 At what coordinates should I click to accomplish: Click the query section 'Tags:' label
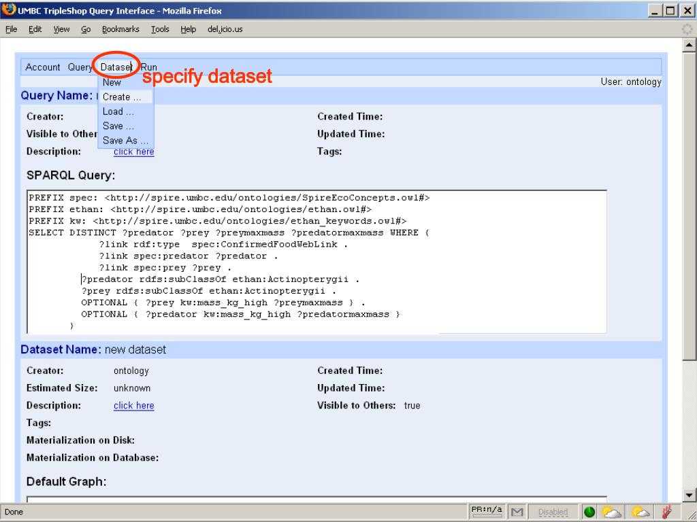pyautogui.click(x=329, y=152)
